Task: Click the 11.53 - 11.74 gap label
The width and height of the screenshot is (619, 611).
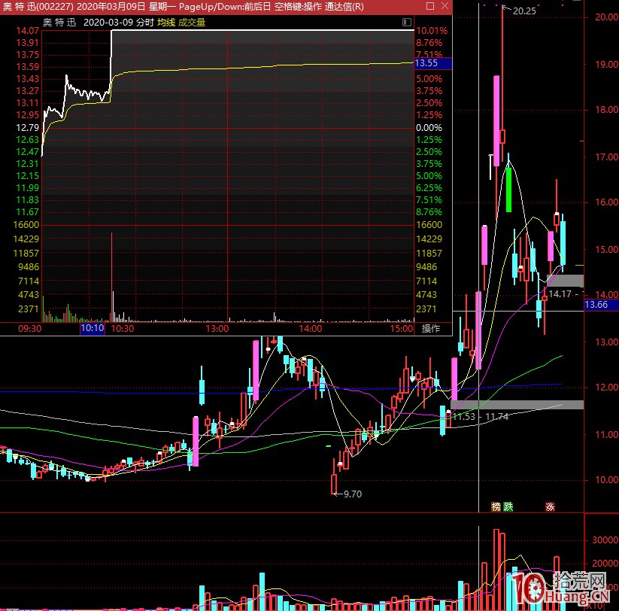Action: (480, 417)
